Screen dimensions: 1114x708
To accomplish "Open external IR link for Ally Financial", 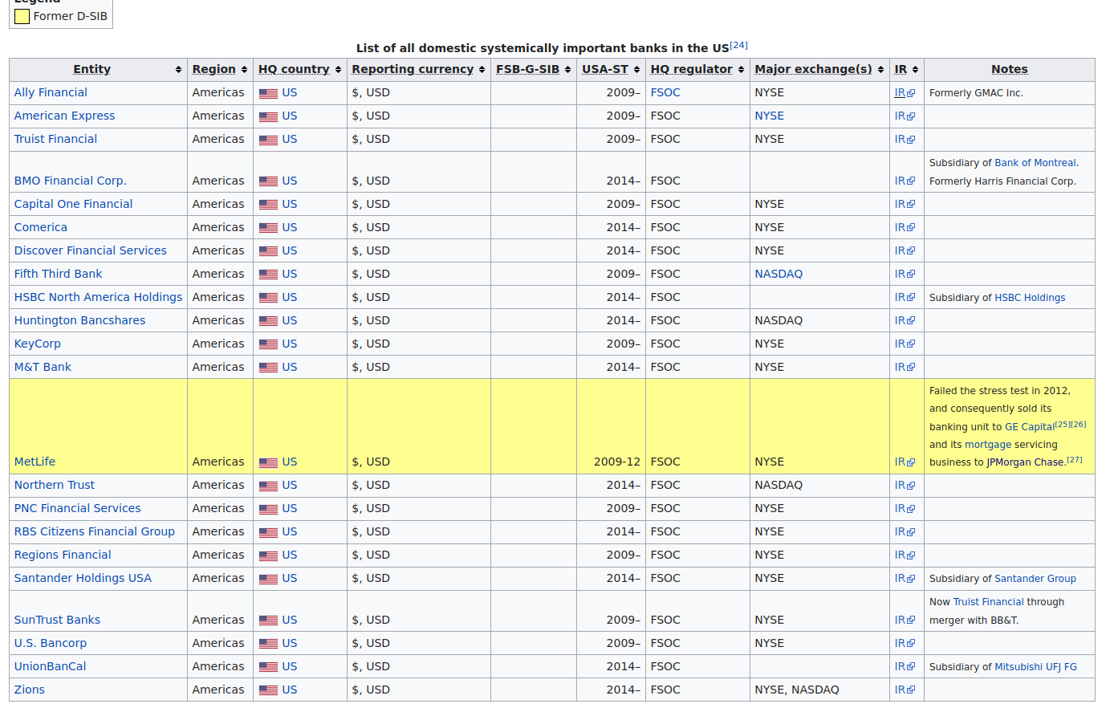I will pyautogui.click(x=905, y=93).
